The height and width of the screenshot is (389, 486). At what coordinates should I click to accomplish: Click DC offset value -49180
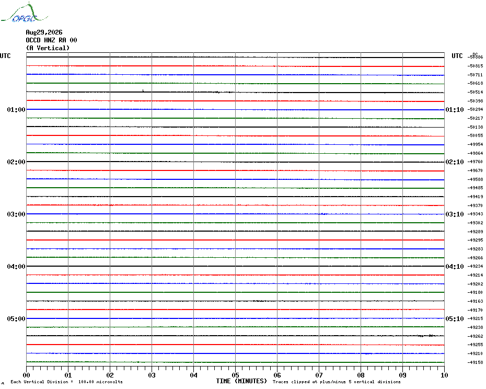476,292
